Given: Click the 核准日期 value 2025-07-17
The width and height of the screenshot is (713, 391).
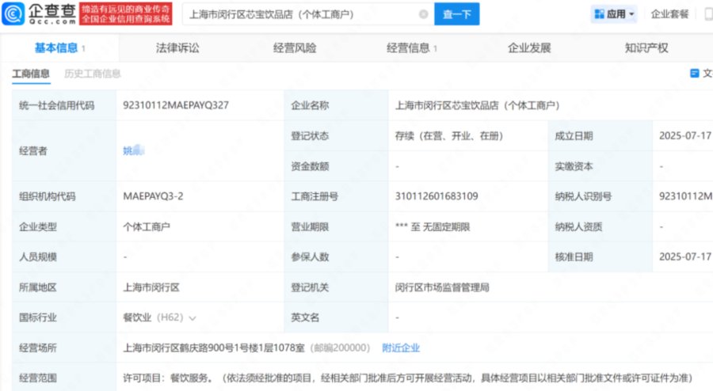Looking at the screenshot, I should point(684,256).
